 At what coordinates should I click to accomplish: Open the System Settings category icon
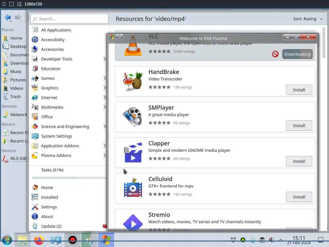pos(35,136)
